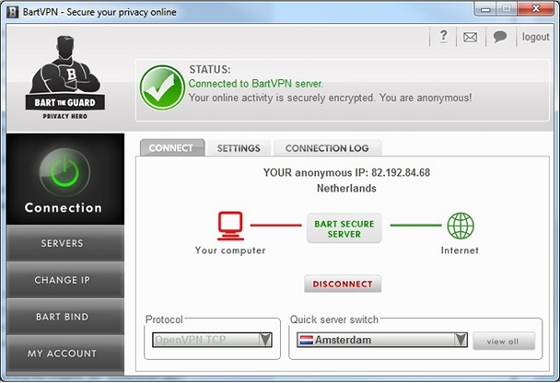Open the speech bubble chat icon
Screen dimensions: 560x383
click(499, 37)
